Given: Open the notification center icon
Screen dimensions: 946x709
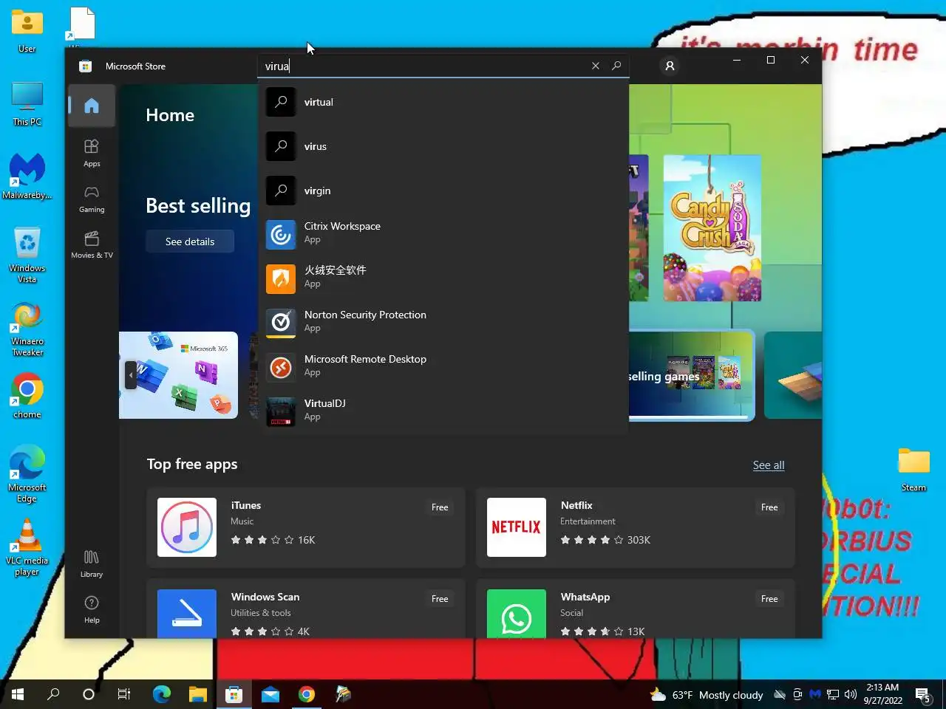Looking at the screenshot, I should (922, 694).
